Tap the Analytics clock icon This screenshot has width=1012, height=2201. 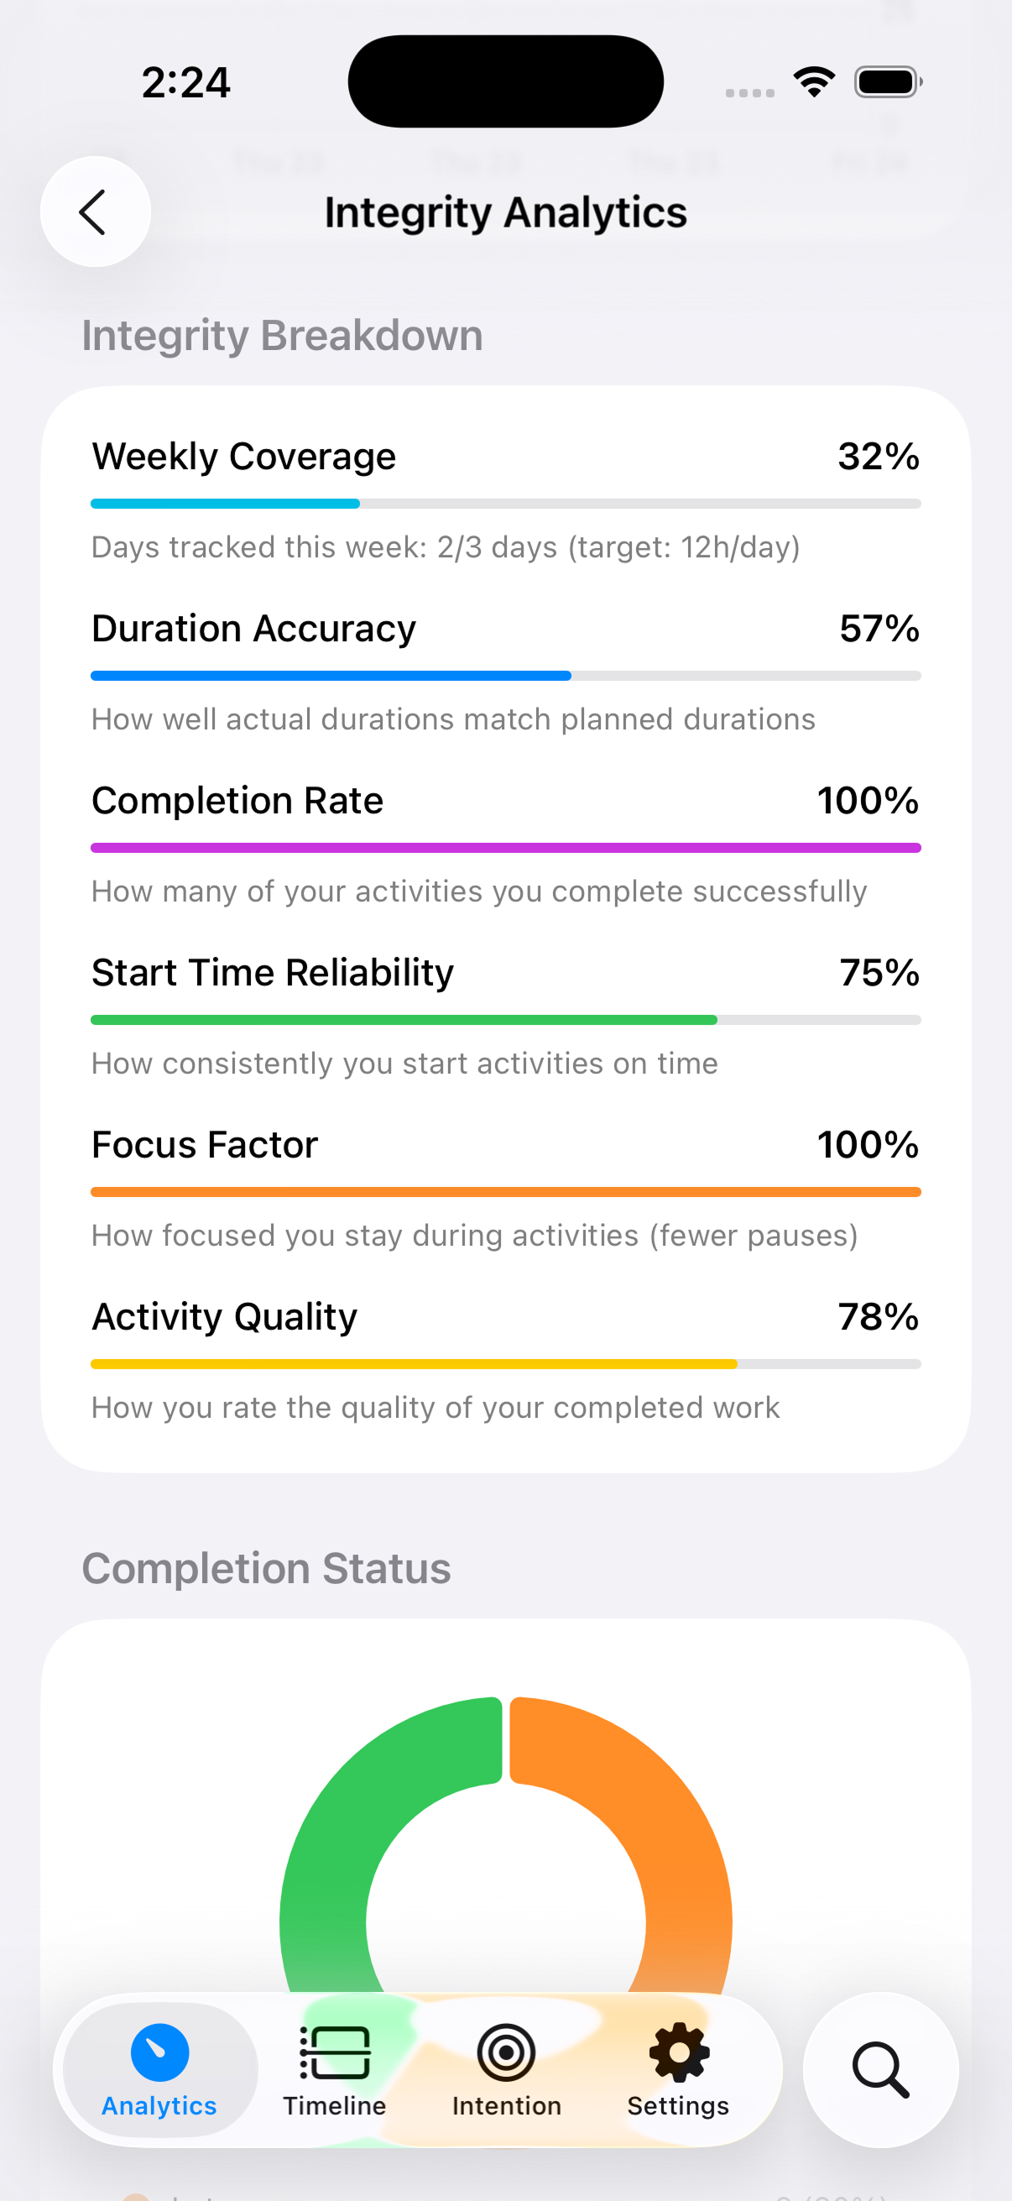(x=159, y=2052)
